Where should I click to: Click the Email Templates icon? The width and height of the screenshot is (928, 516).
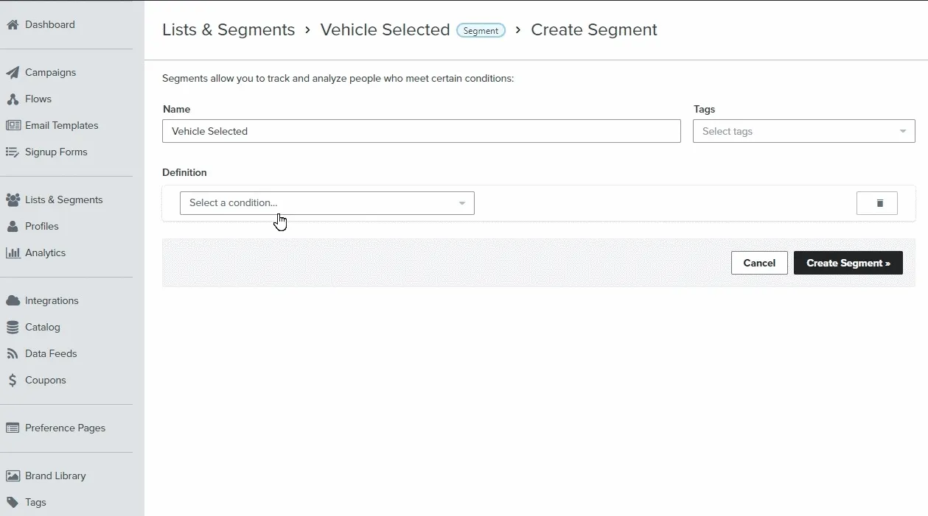[13, 125]
